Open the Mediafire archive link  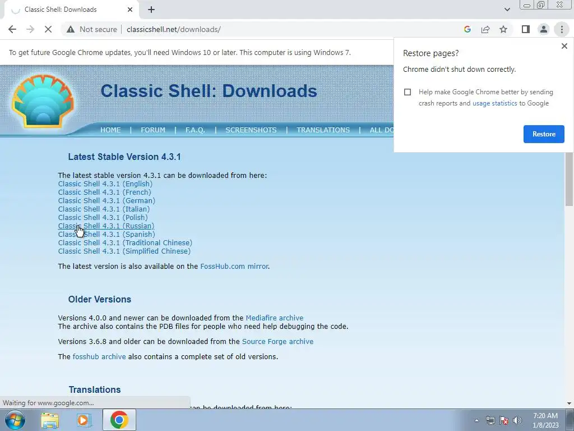coord(275,318)
